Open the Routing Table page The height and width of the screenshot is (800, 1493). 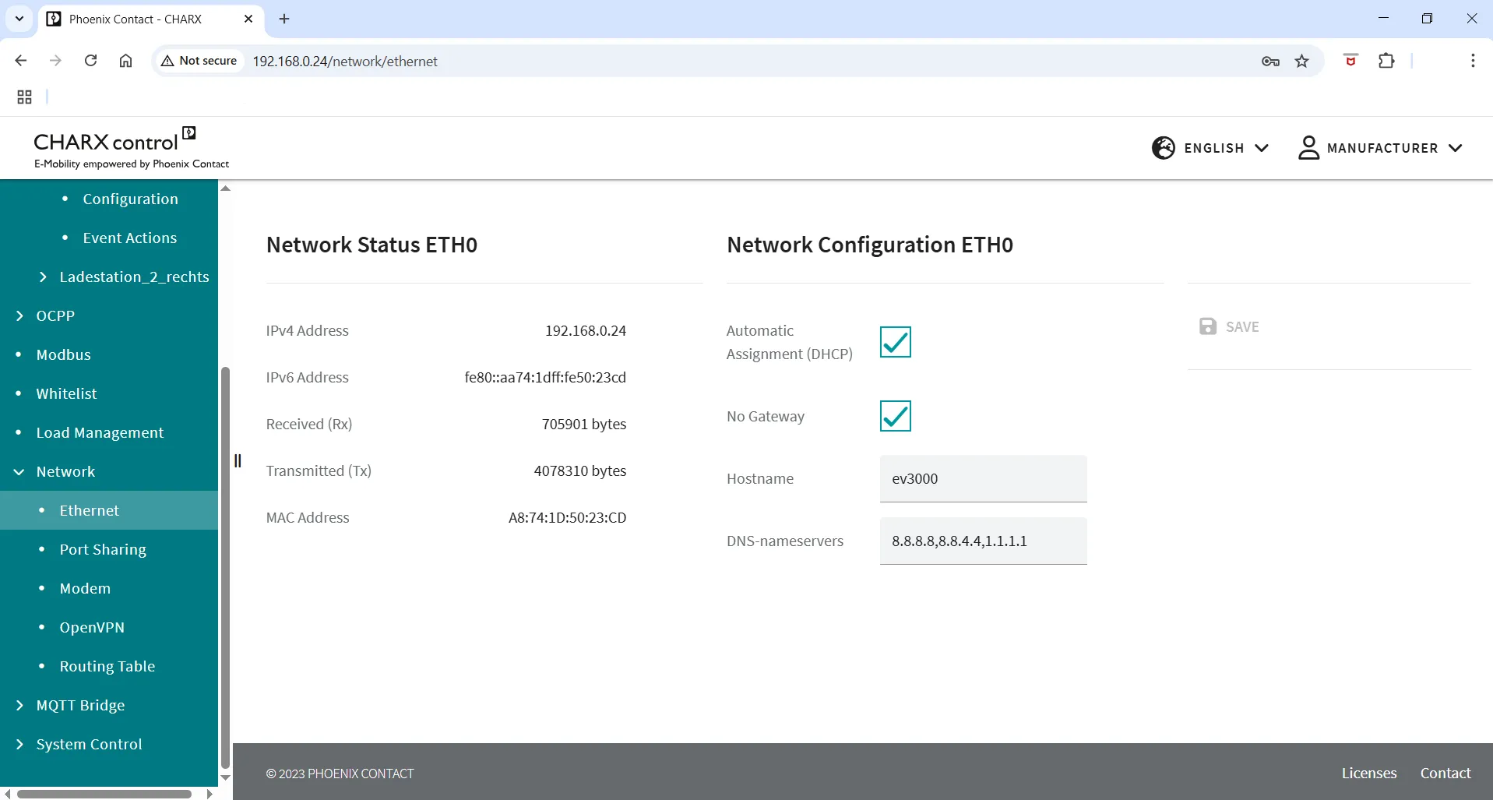pos(107,666)
